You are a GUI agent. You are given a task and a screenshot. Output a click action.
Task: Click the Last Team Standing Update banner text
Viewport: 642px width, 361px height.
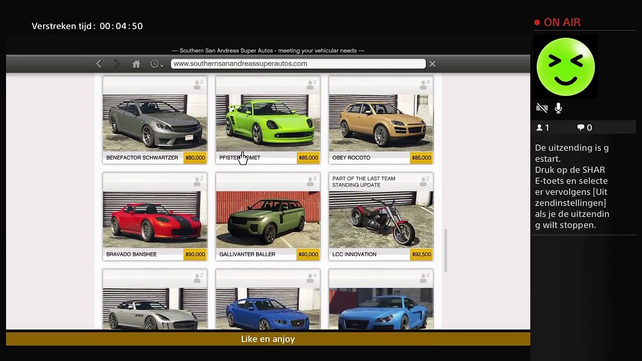point(364,182)
